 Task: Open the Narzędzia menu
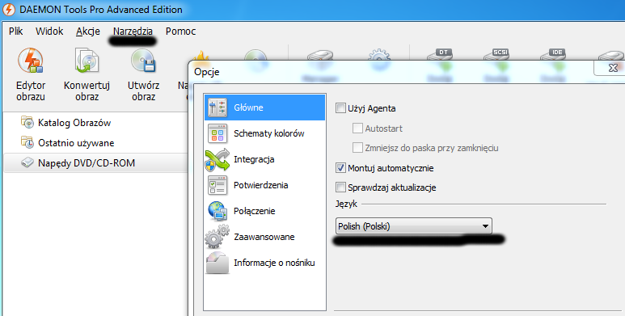(x=133, y=31)
